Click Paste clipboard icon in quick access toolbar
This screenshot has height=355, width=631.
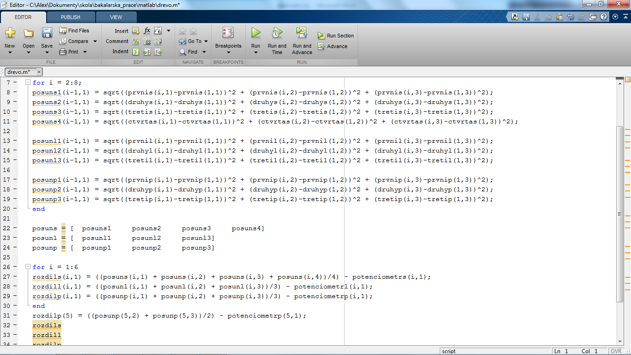click(560, 17)
